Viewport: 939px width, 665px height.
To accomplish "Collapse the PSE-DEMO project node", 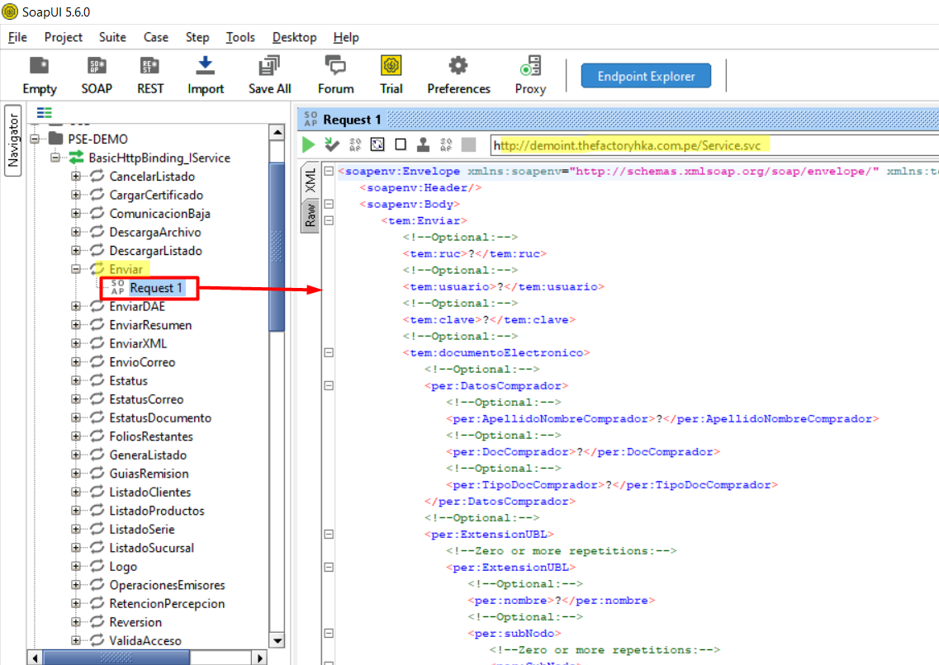I will coord(35,139).
